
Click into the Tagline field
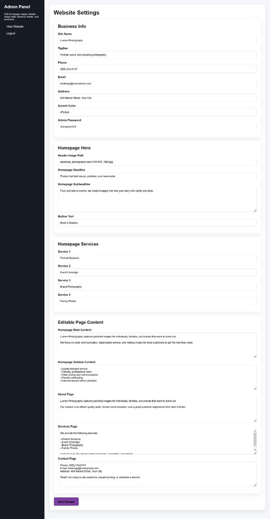(x=158, y=54)
